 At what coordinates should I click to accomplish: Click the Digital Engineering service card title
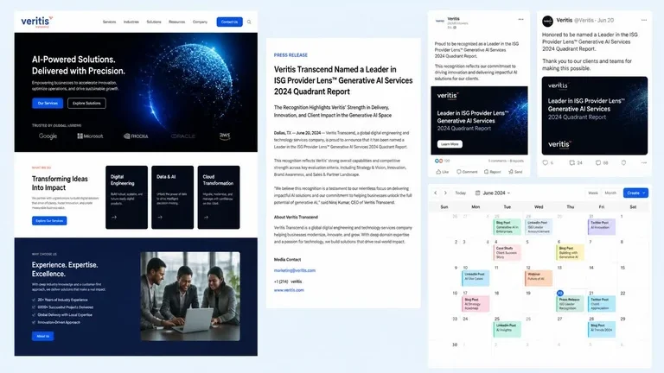(x=123, y=180)
